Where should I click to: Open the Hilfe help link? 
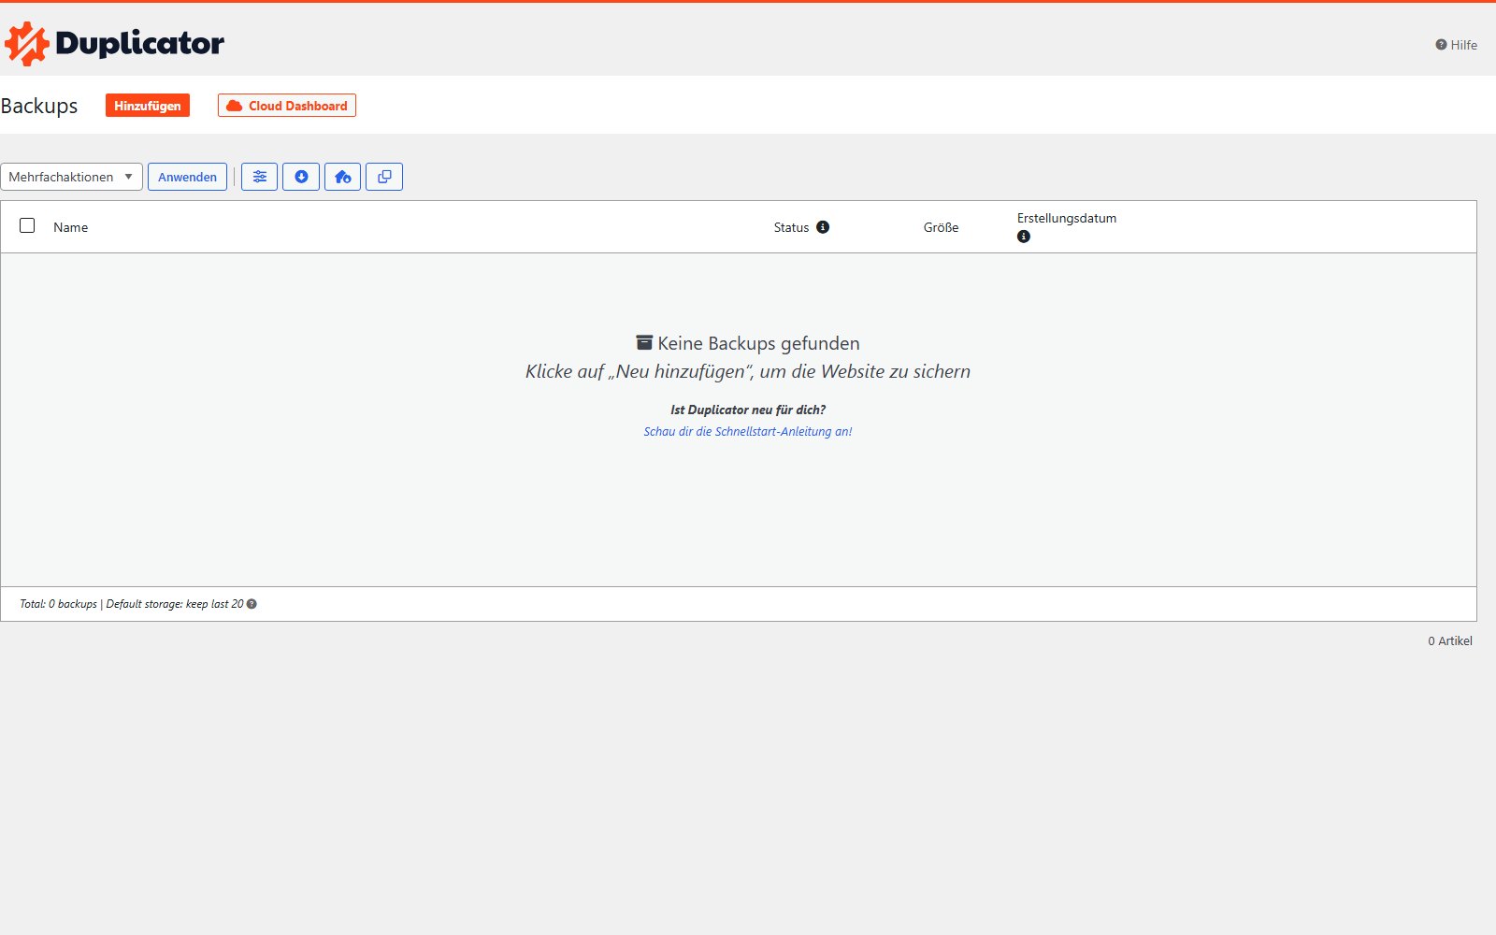(1457, 45)
